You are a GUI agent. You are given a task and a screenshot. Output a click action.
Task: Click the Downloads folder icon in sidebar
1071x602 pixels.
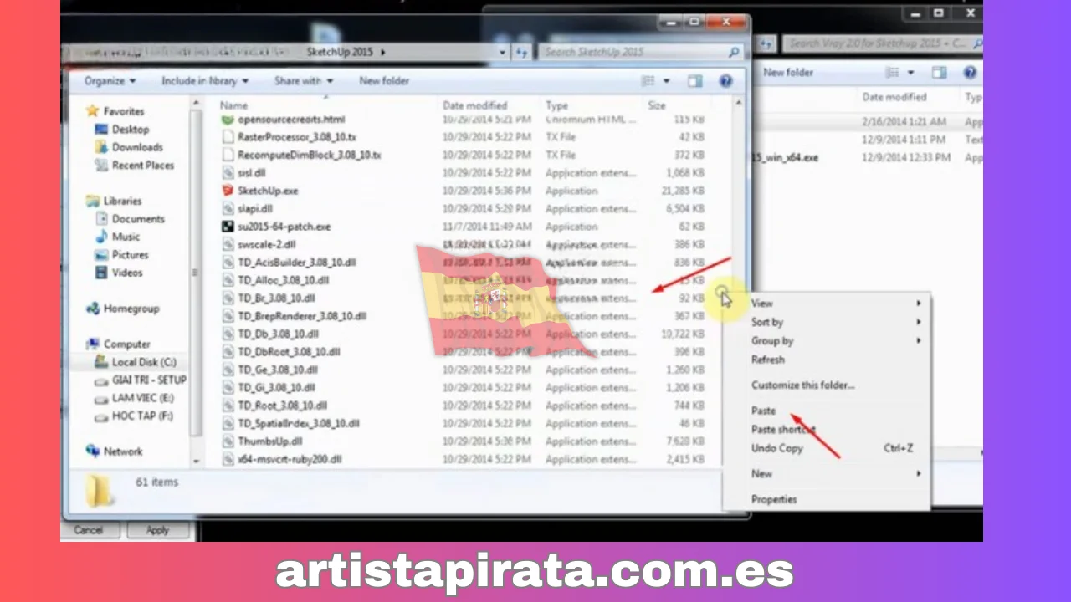(x=101, y=147)
